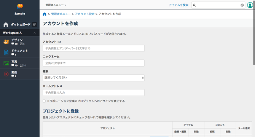255x137 pixels.
Task: Click comment count icon under 動画
Action: pos(13,76)
